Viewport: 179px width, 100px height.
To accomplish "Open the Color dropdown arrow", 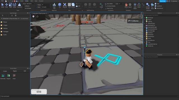I will pos(69,9).
